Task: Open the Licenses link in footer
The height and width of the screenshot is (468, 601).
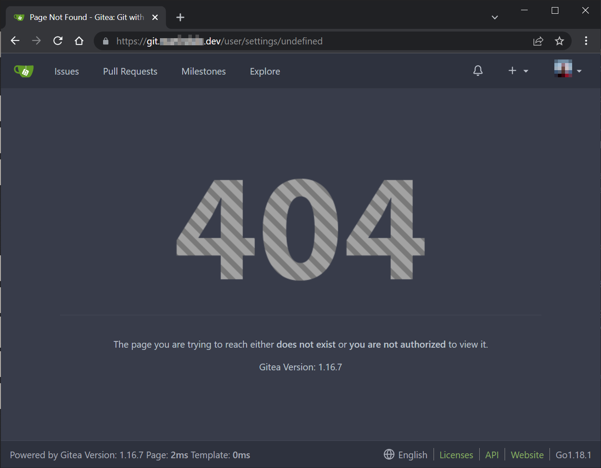Action: pyautogui.click(x=456, y=455)
